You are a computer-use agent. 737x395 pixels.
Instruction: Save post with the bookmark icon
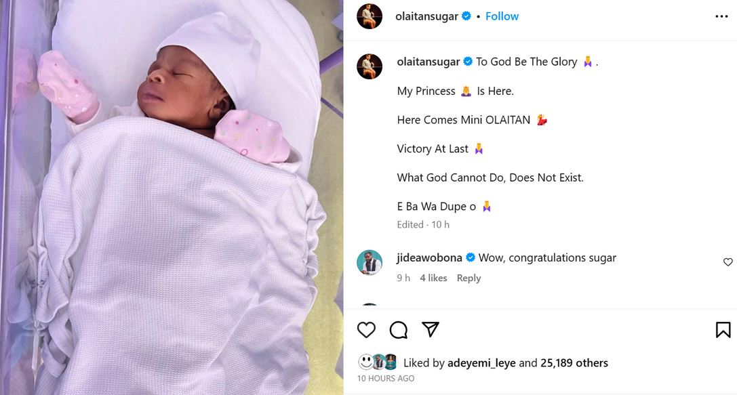[x=723, y=330]
